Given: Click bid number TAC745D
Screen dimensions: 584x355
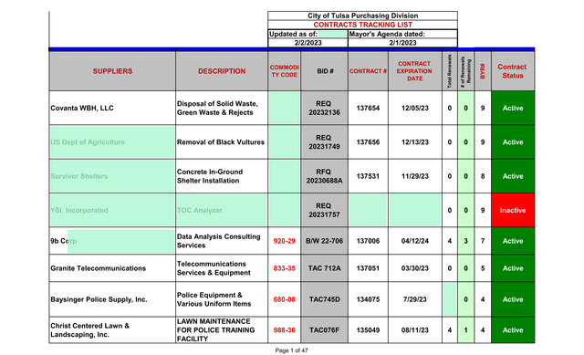Looking at the screenshot, I should coord(324,299).
